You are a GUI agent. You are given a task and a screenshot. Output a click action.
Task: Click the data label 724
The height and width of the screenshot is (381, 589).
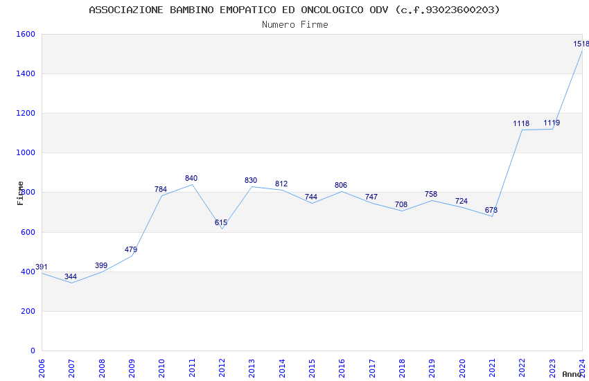pyautogui.click(x=461, y=201)
